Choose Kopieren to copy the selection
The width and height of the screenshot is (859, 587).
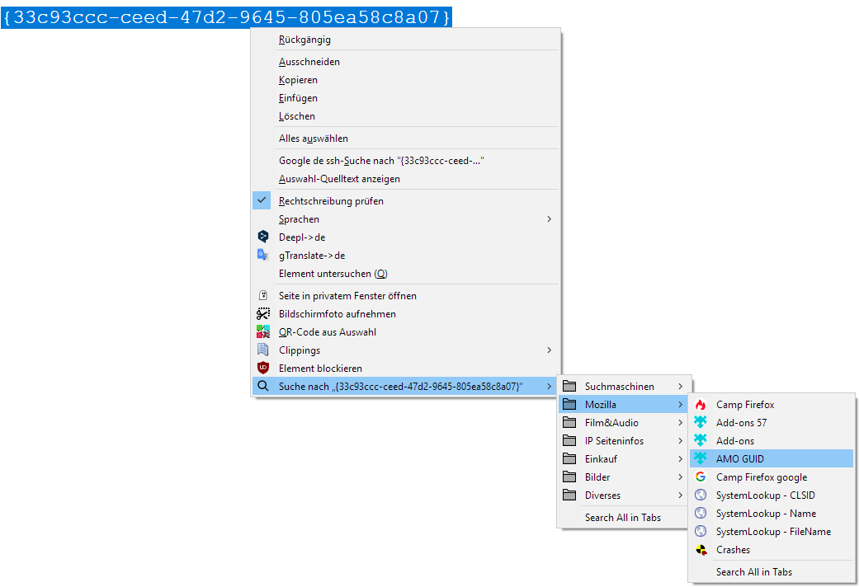pos(406,79)
